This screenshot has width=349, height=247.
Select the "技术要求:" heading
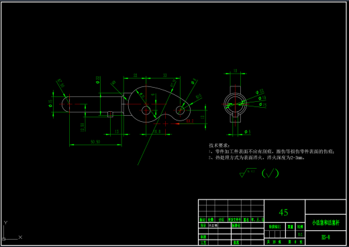[x=219, y=145]
